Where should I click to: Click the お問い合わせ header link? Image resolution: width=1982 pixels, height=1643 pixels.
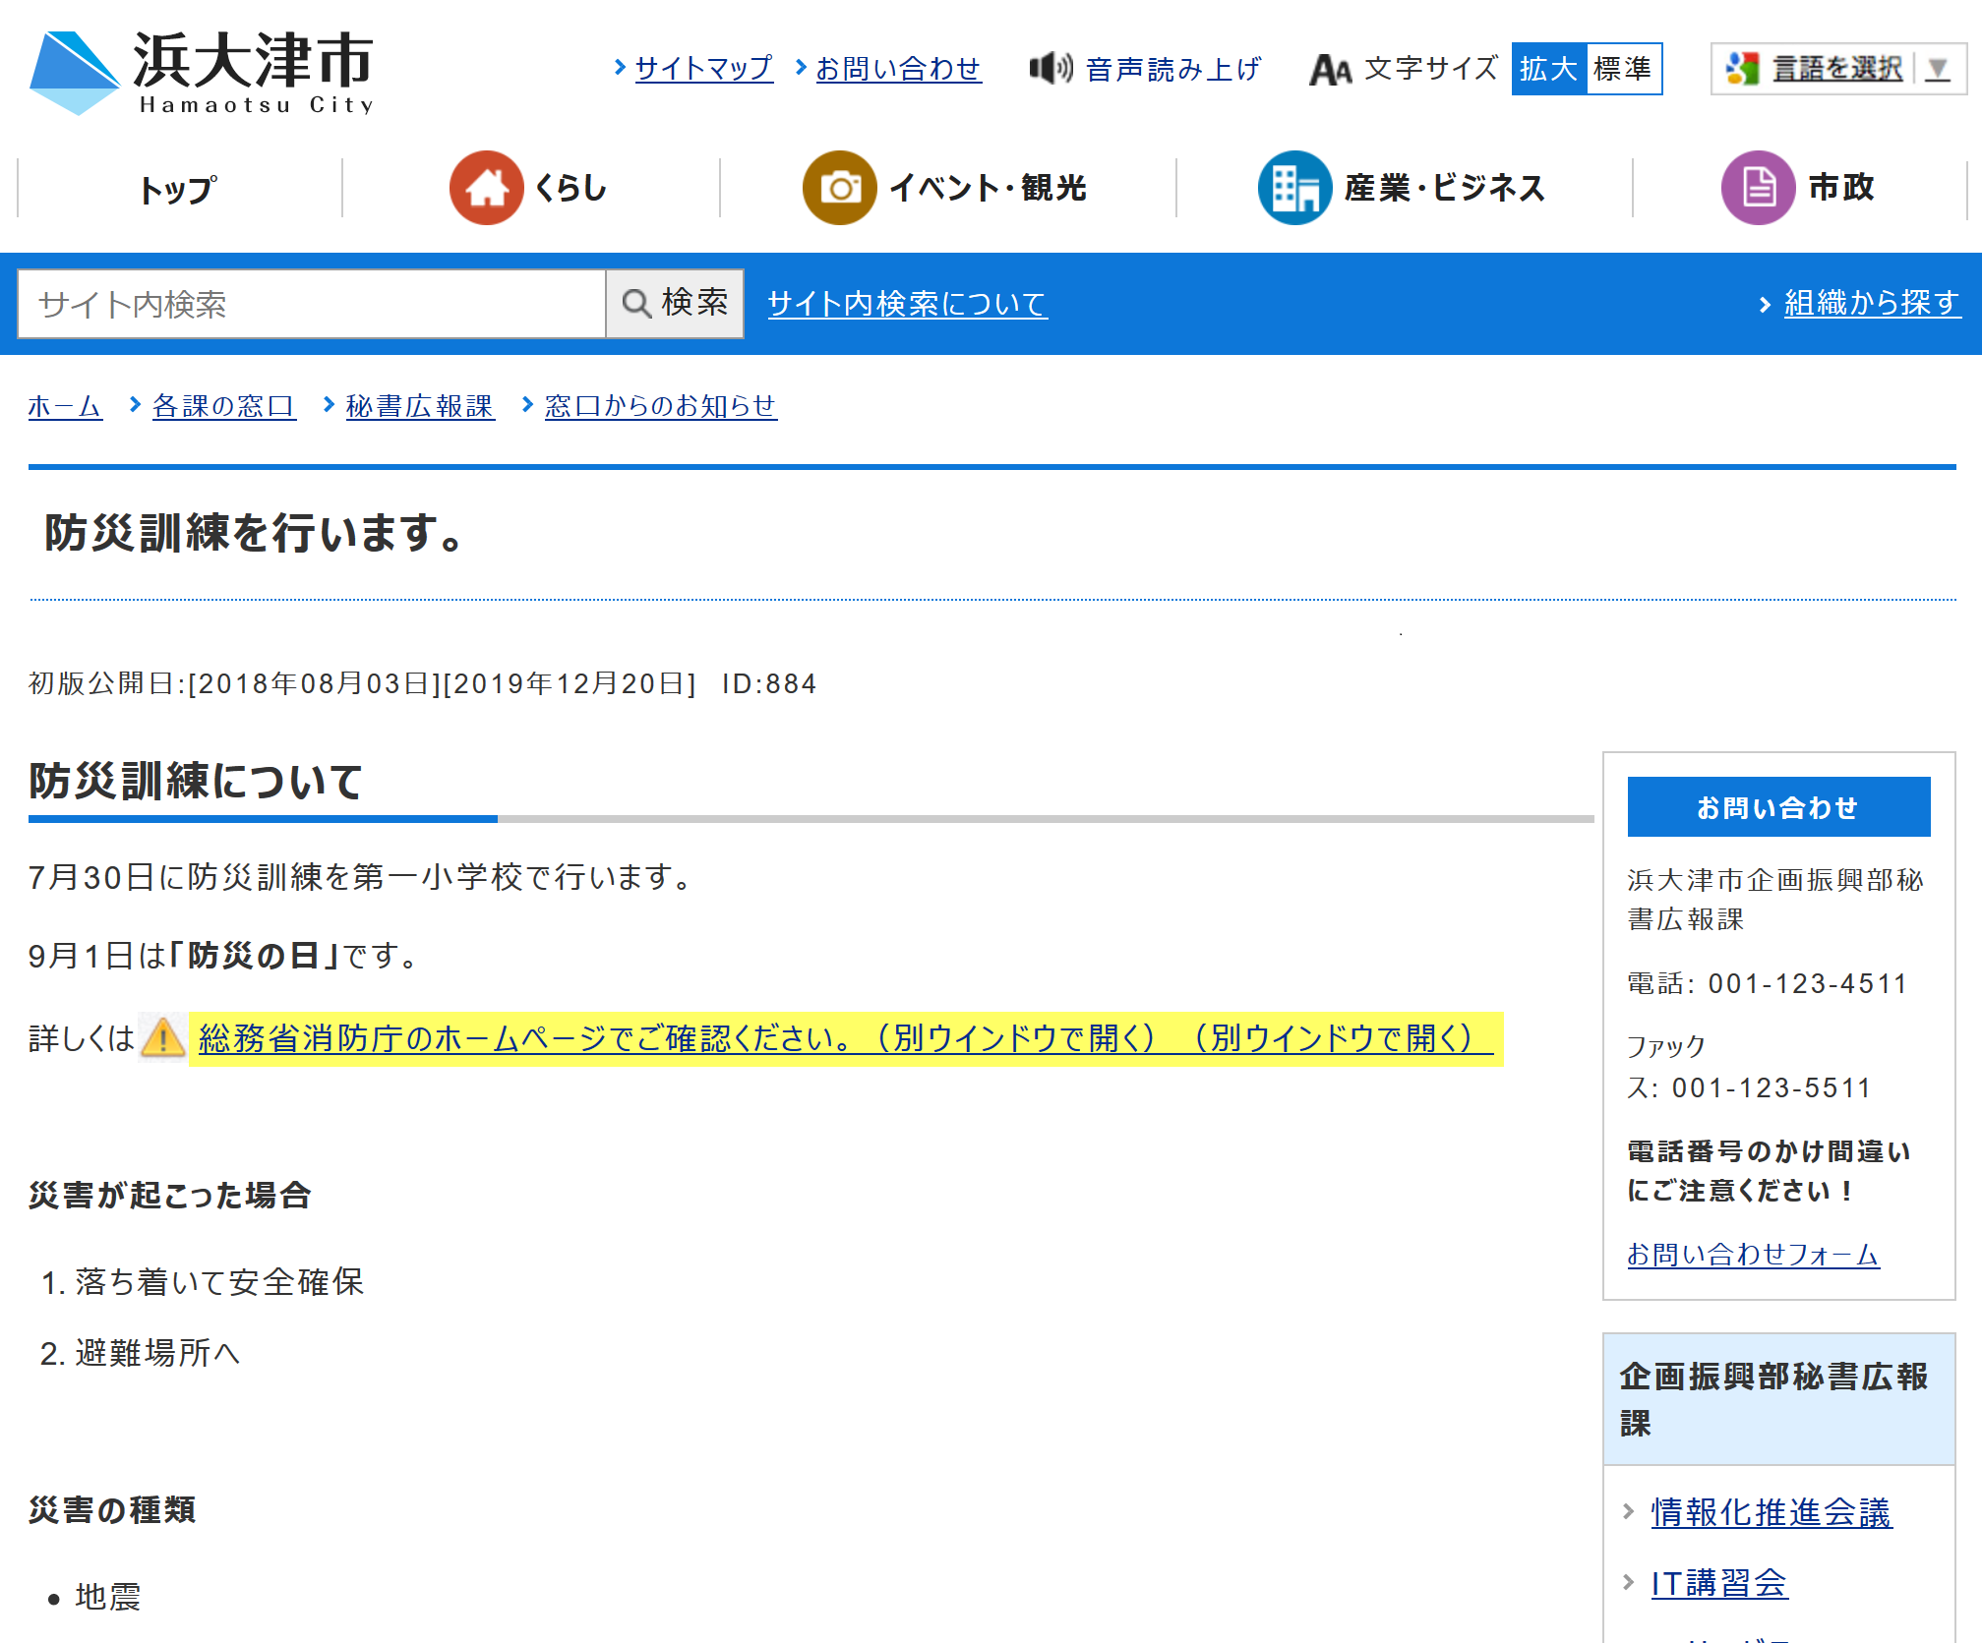click(x=898, y=69)
